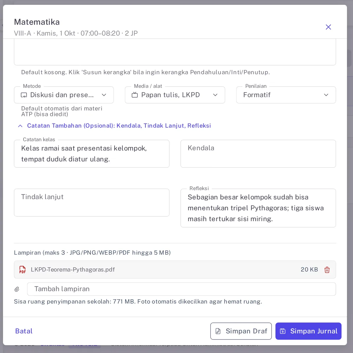The width and height of the screenshot is (353, 353).
Task: Open the Metode dropdown
Action: tap(64, 95)
